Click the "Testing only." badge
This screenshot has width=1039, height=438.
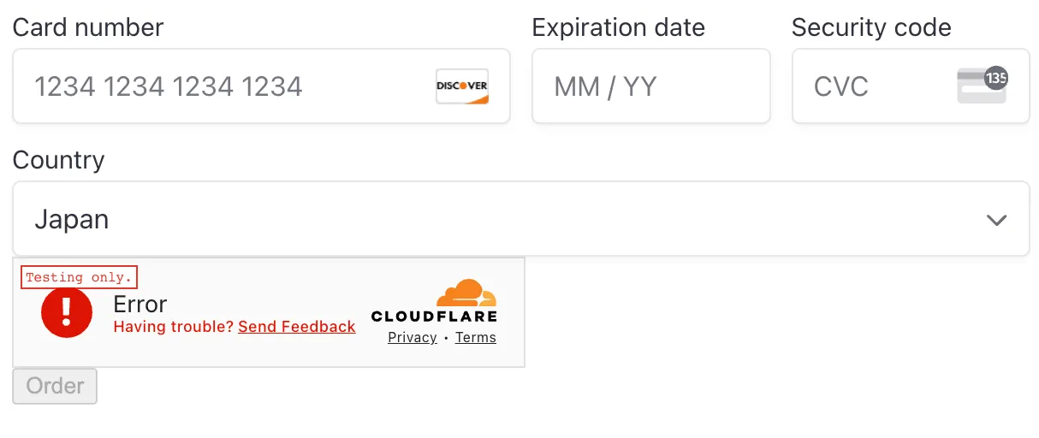point(79,277)
